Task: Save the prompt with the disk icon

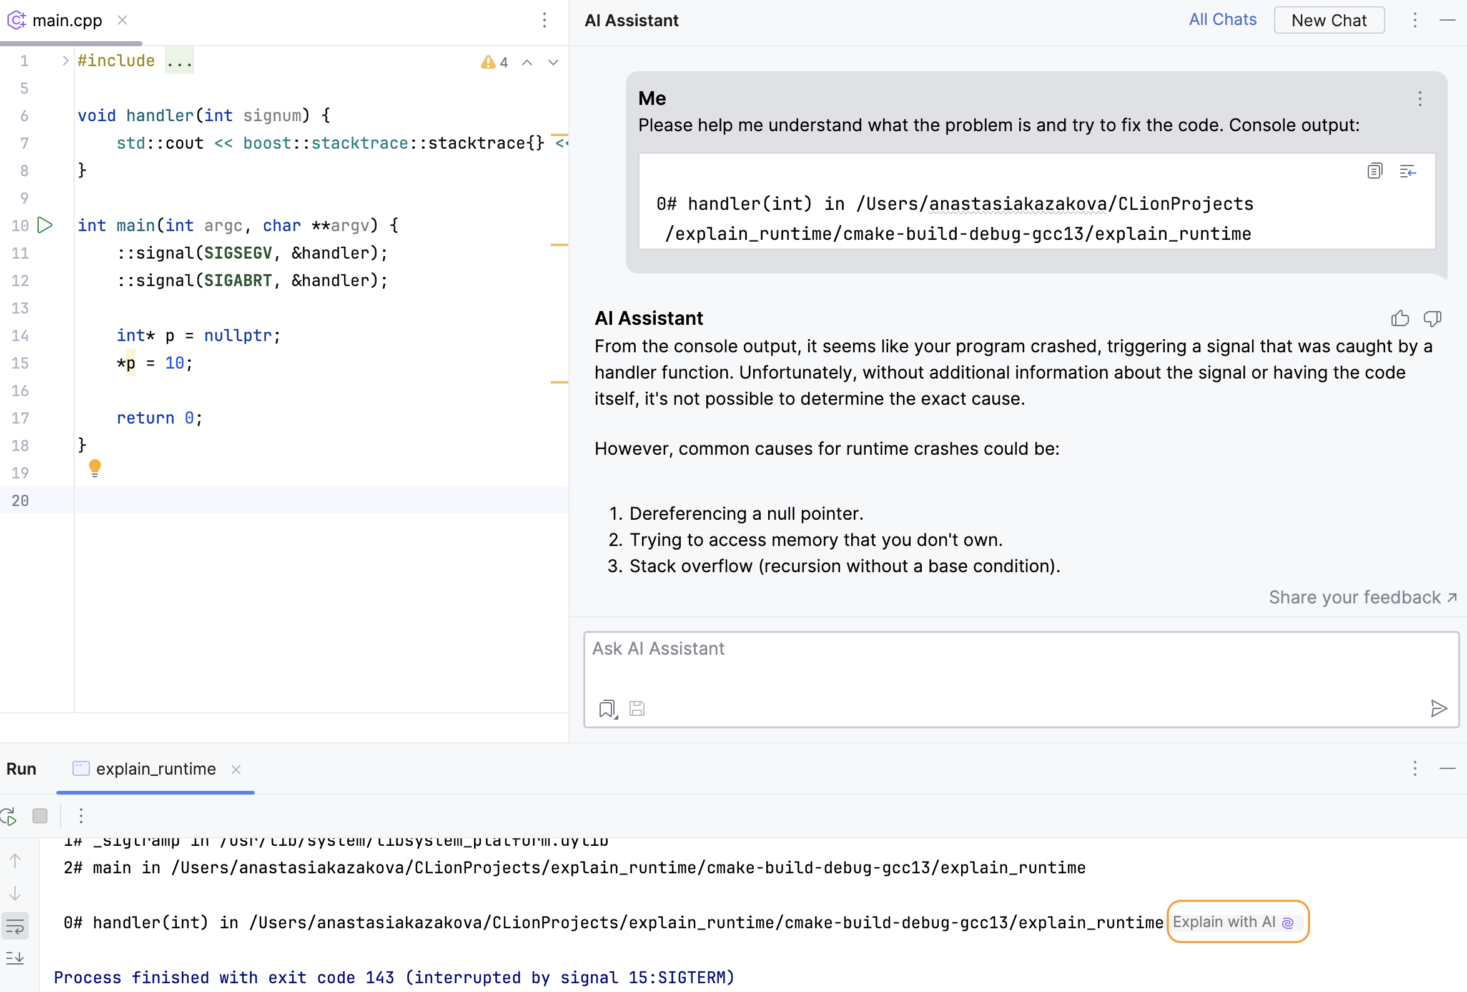Action: (x=636, y=708)
